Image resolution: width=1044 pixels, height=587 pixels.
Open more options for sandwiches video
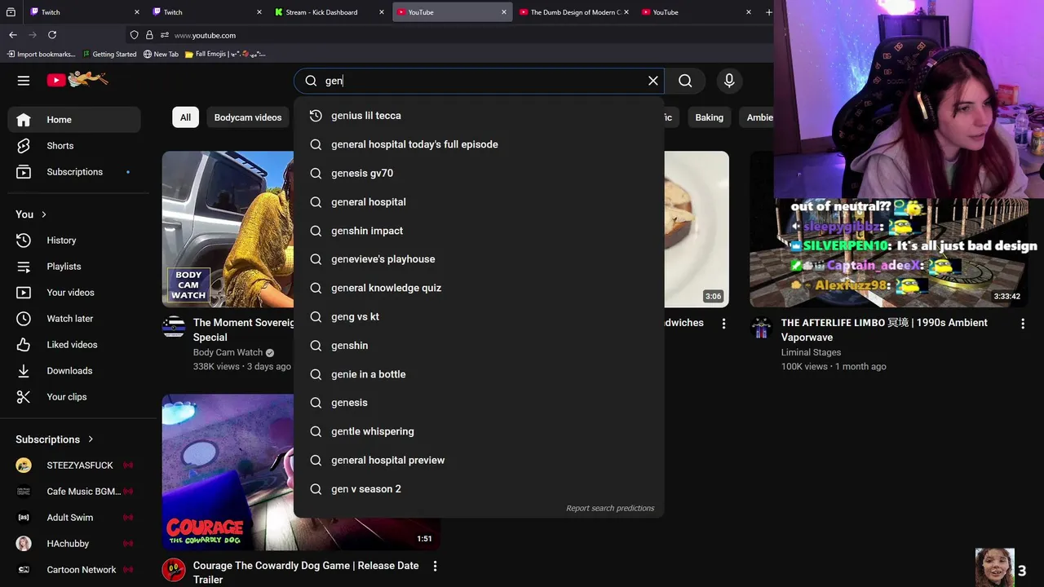pos(723,324)
